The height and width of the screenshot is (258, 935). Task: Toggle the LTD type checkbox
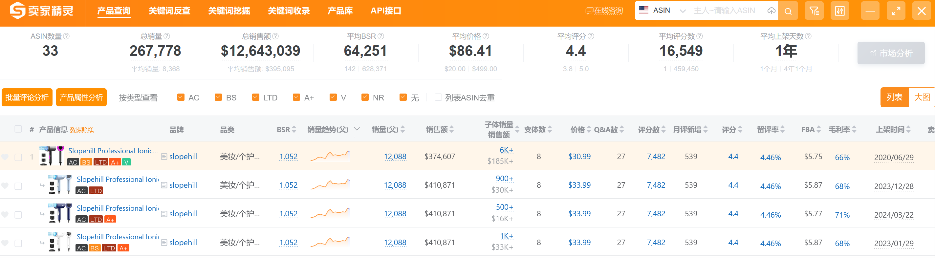[255, 97]
